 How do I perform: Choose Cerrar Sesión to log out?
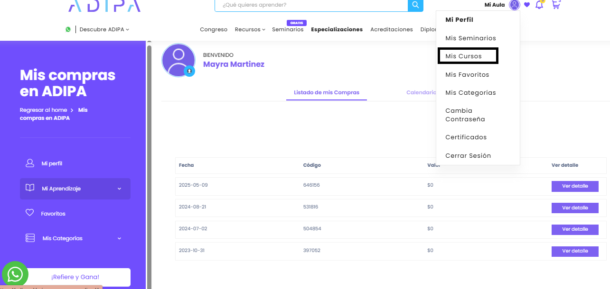click(468, 155)
